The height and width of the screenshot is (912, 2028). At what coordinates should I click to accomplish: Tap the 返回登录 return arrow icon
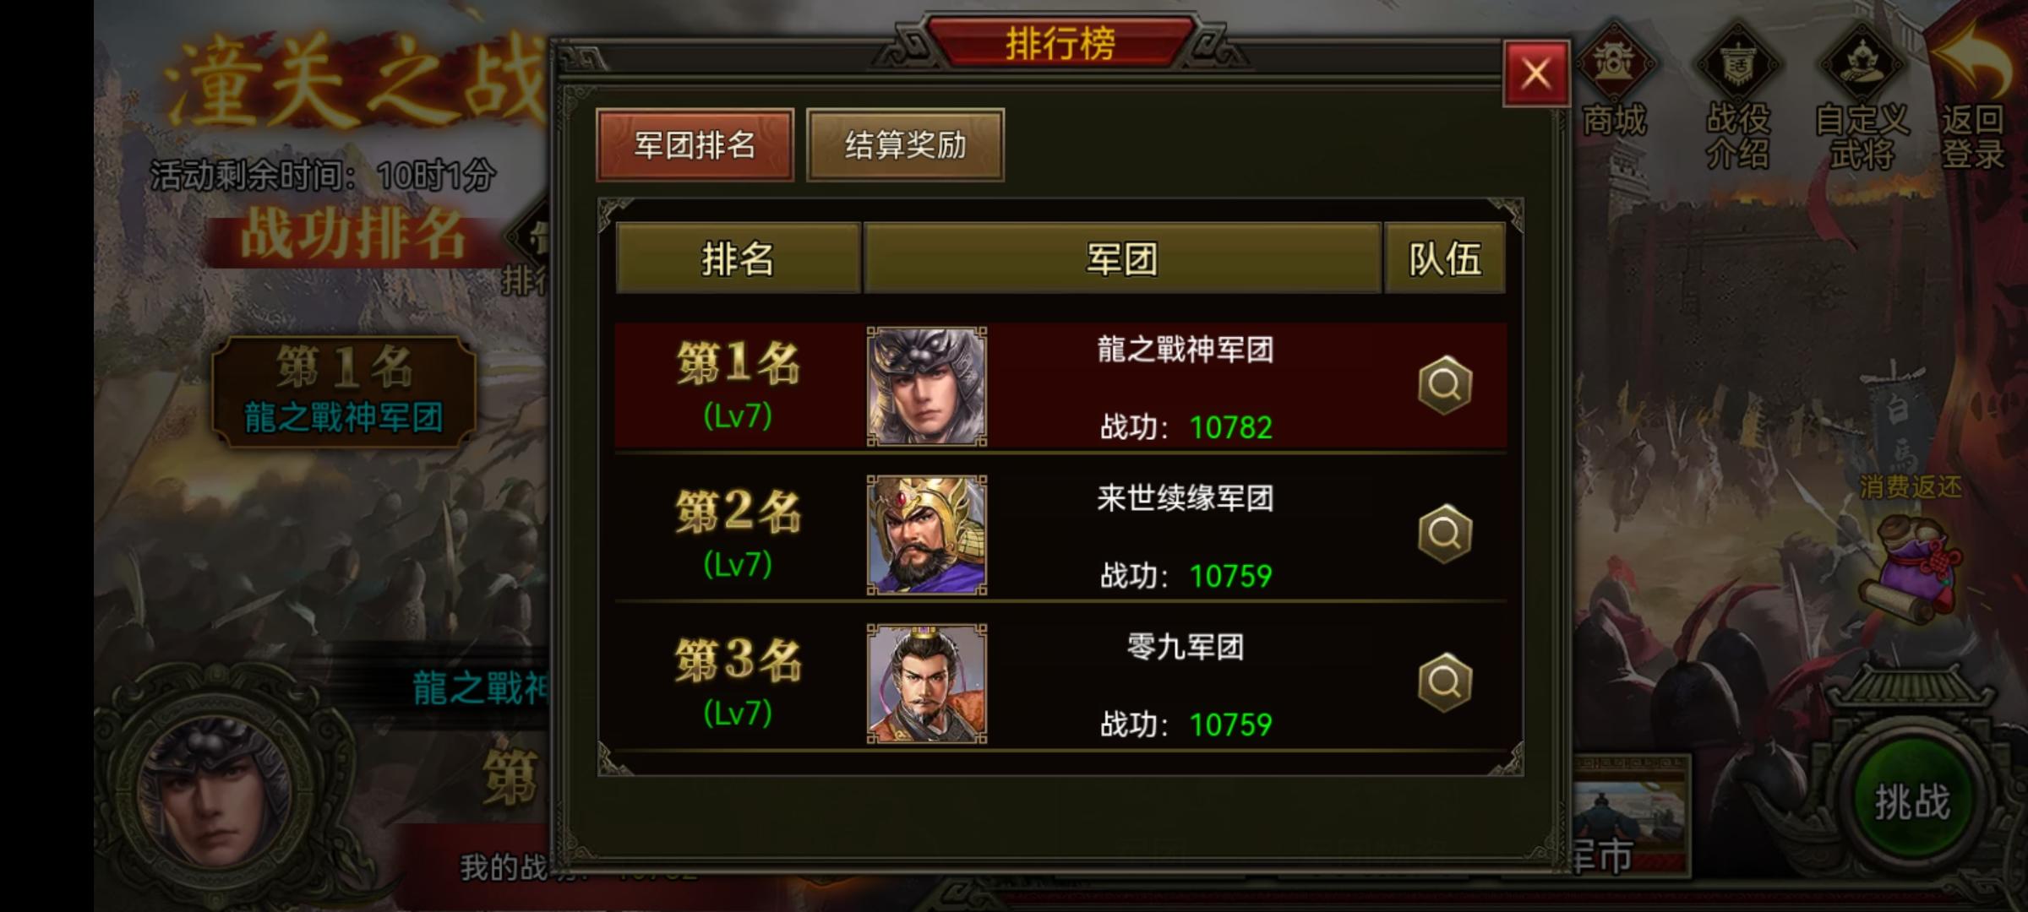[x=1972, y=95]
